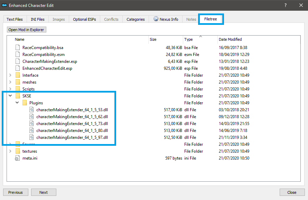This screenshot has height=200, width=308.
Task: Click the textures folder icon
Action: pyautogui.click(x=18, y=151)
